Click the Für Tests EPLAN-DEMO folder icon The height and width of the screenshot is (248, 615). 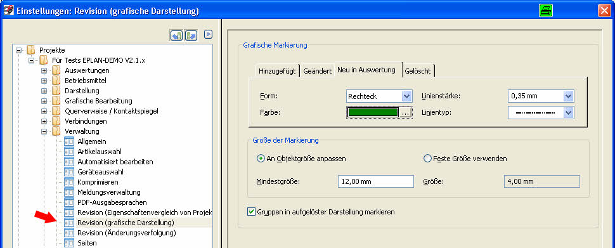point(44,60)
